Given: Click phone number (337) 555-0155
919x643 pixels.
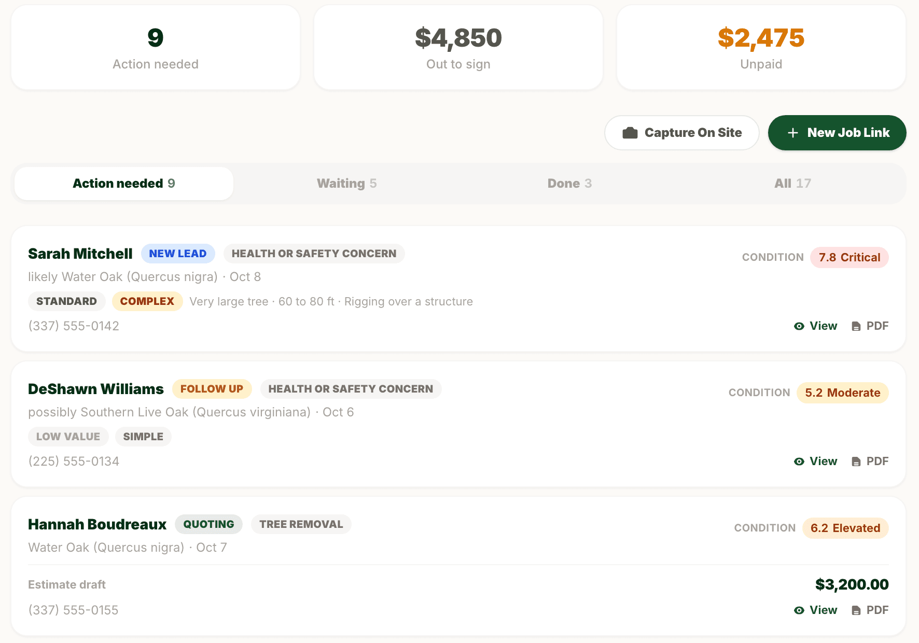Looking at the screenshot, I should coord(73,610).
